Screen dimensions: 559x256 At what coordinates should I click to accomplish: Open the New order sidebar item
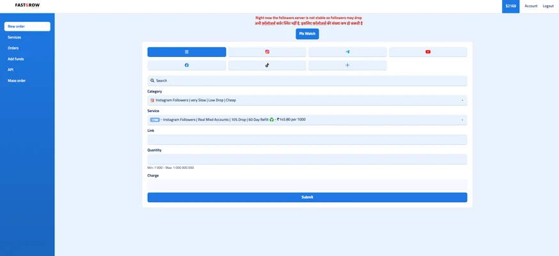[x=27, y=26]
